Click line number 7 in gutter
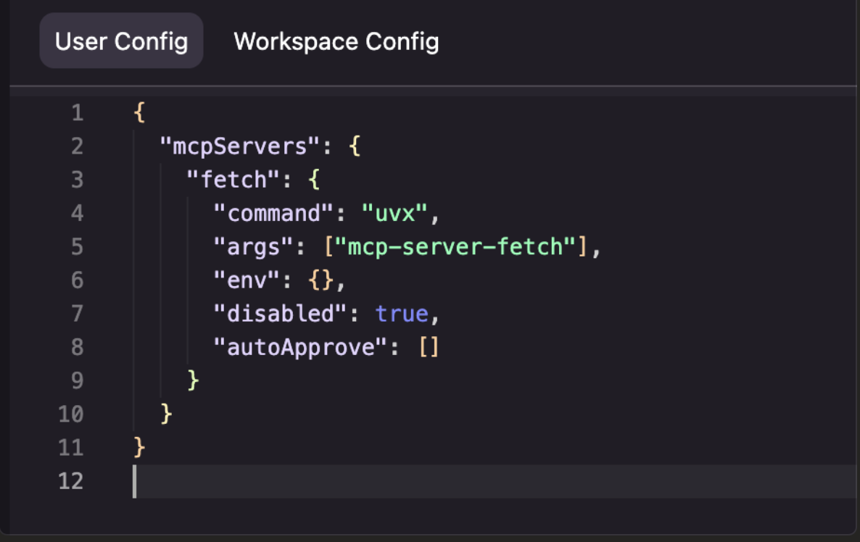This screenshot has width=860, height=542. click(78, 314)
